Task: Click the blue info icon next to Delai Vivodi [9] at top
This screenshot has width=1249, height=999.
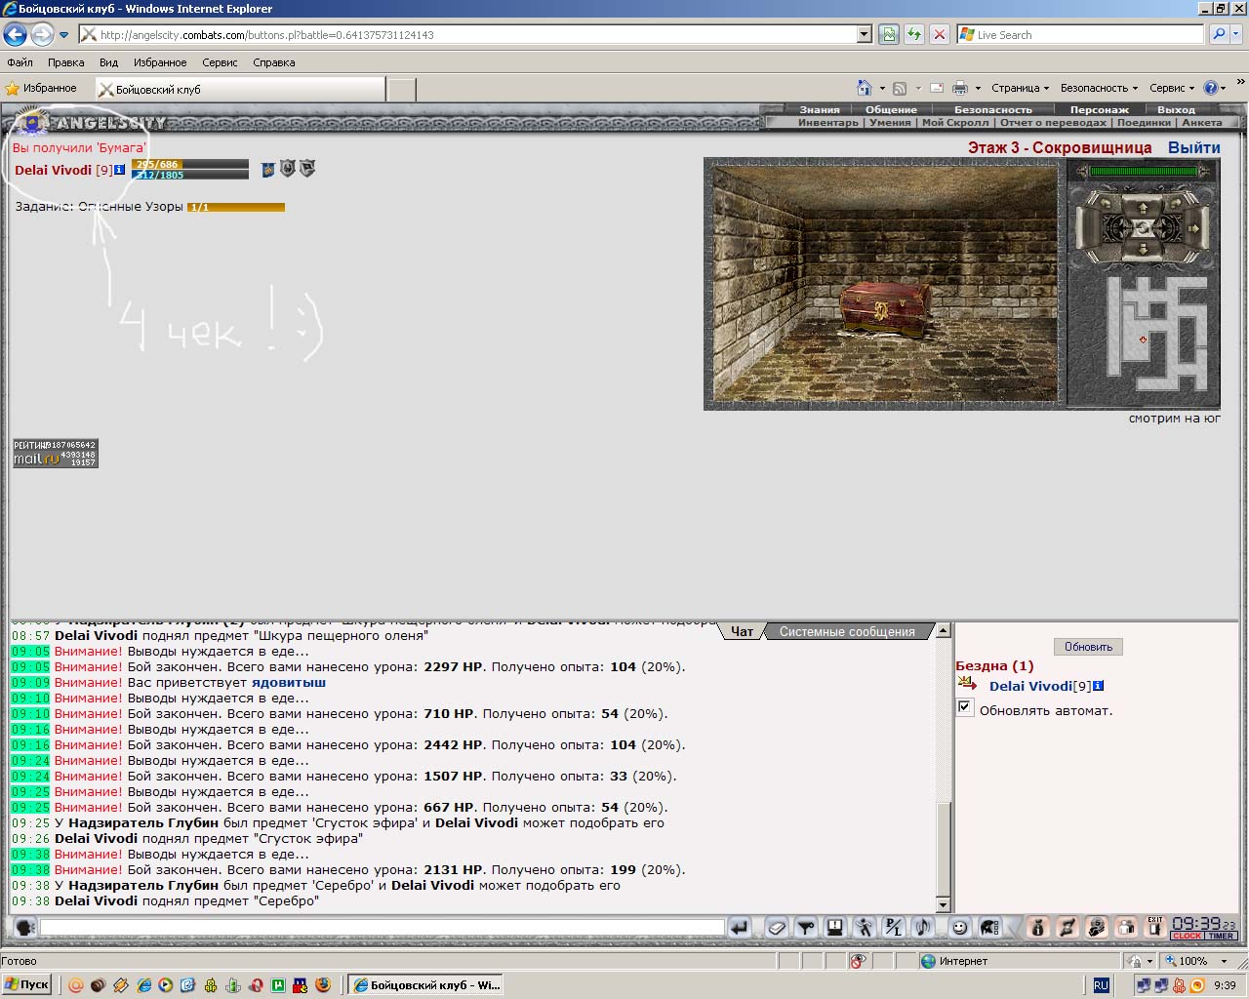Action: pos(119,170)
